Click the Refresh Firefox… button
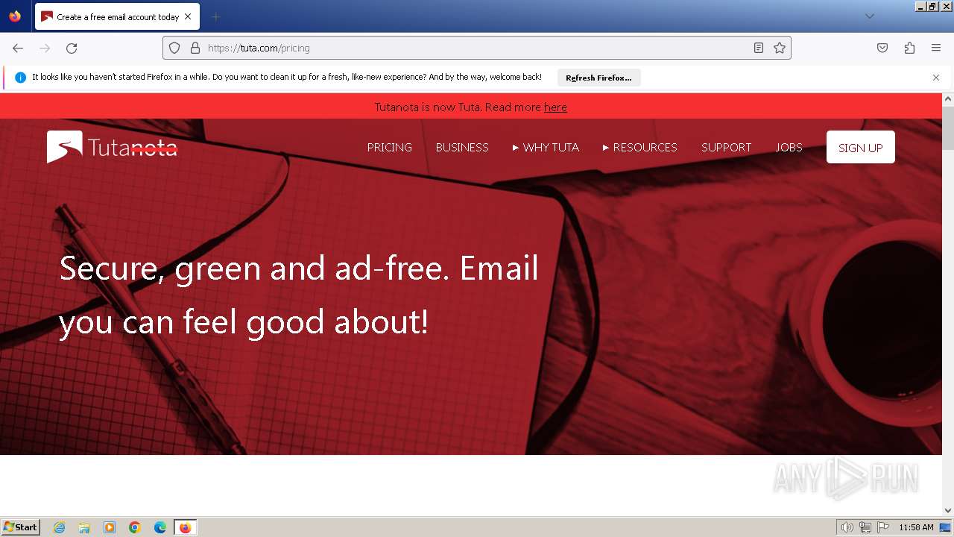Viewport: 954px width, 537px height. coord(598,78)
